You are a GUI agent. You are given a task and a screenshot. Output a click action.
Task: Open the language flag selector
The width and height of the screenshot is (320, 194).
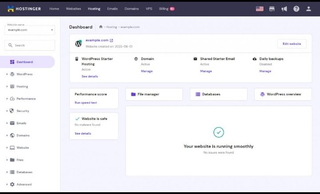coord(260,9)
